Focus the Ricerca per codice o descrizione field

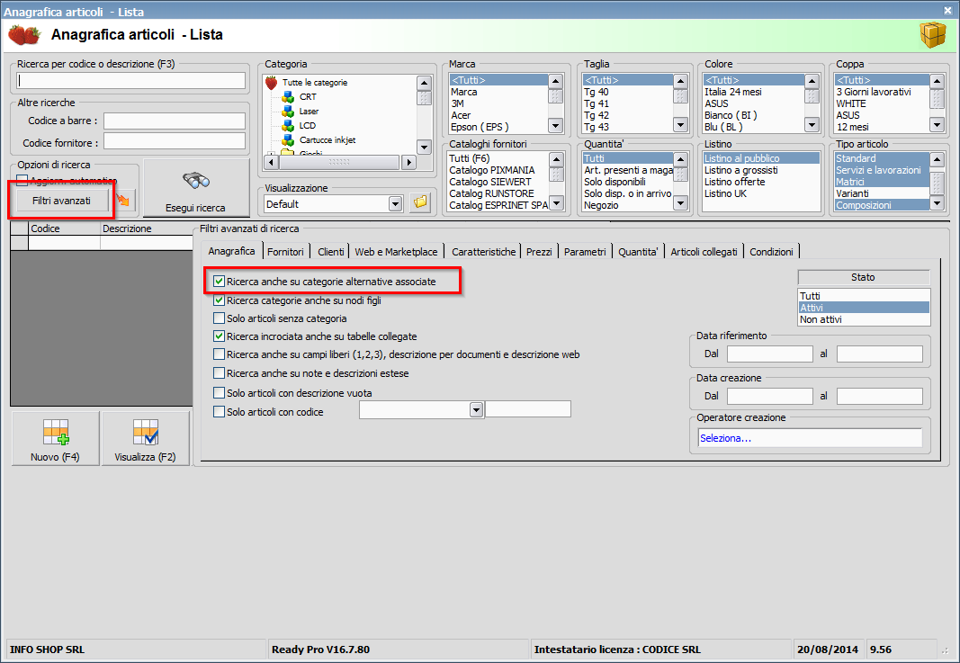(x=131, y=80)
